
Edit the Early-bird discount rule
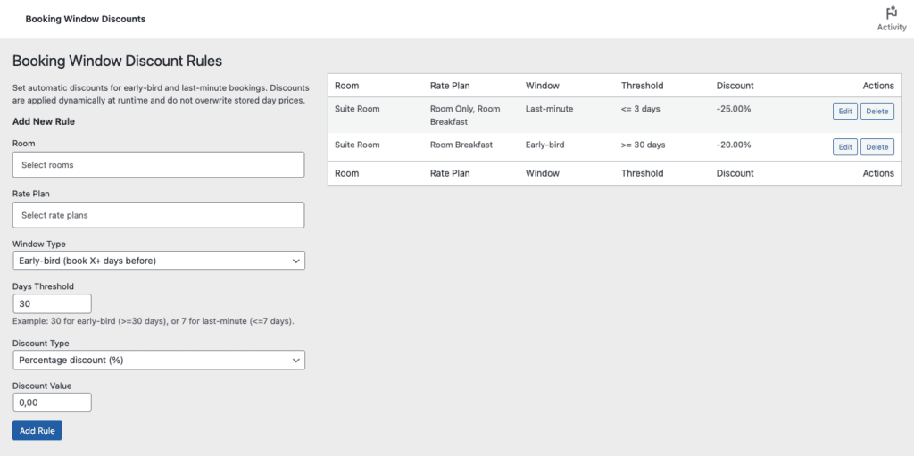point(844,147)
